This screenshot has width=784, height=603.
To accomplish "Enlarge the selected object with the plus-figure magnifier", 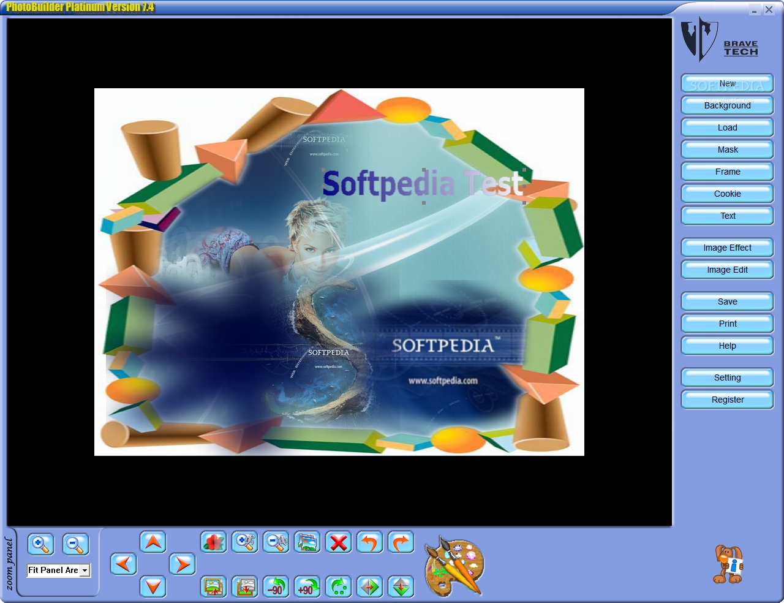I will point(245,542).
